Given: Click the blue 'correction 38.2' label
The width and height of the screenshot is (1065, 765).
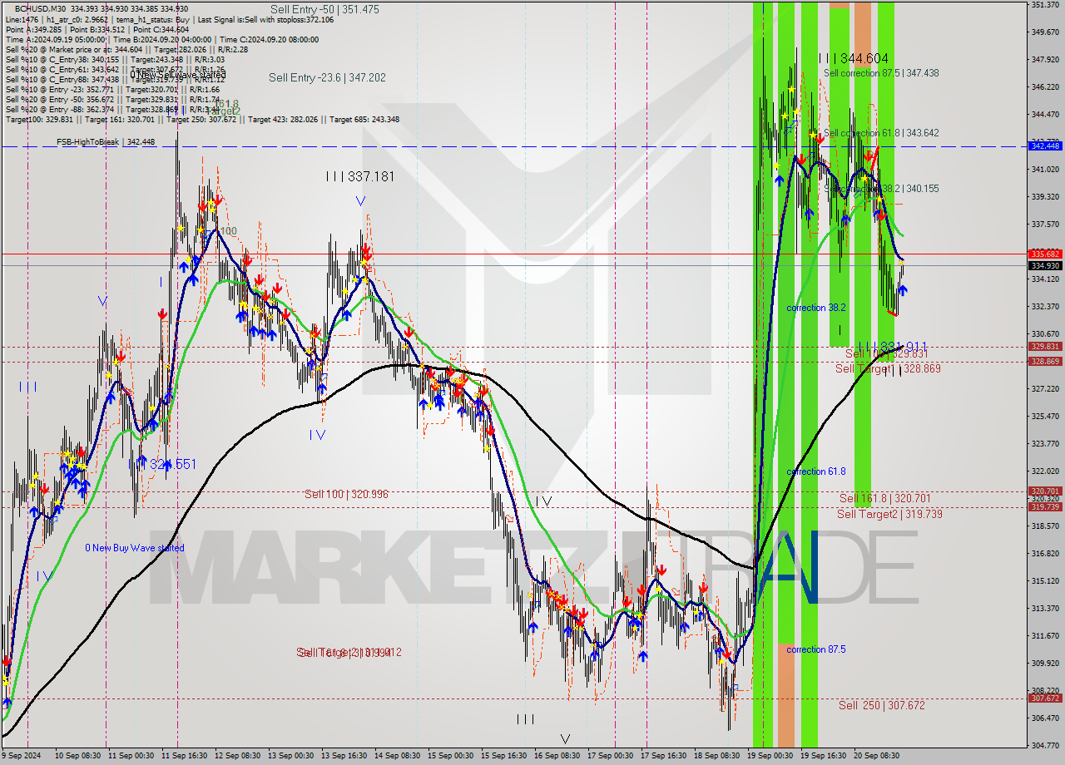Looking at the screenshot, I should click(x=816, y=308).
